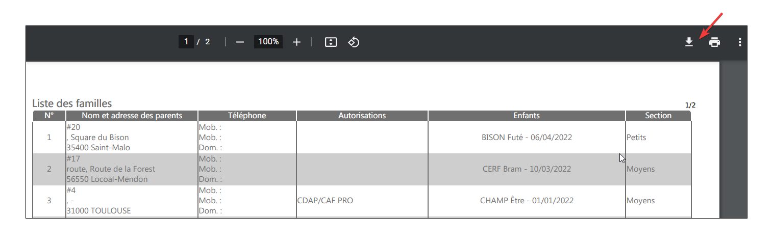Print the document using the printer icon
Screen dimensions: 773x244
click(714, 42)
